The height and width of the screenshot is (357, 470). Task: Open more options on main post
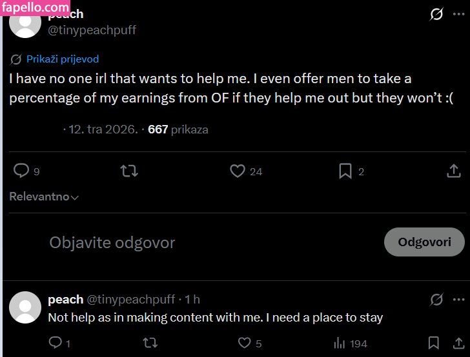(x=459, y=14)
